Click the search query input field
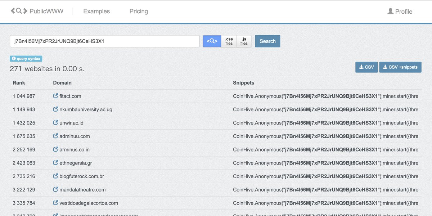The width and height of the screenshot is (432, 216). coord(105,41)
